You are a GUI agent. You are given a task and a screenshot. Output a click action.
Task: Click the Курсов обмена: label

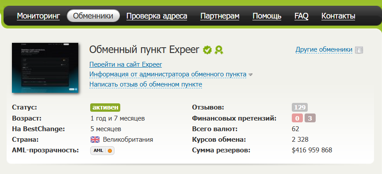(219, 140)
